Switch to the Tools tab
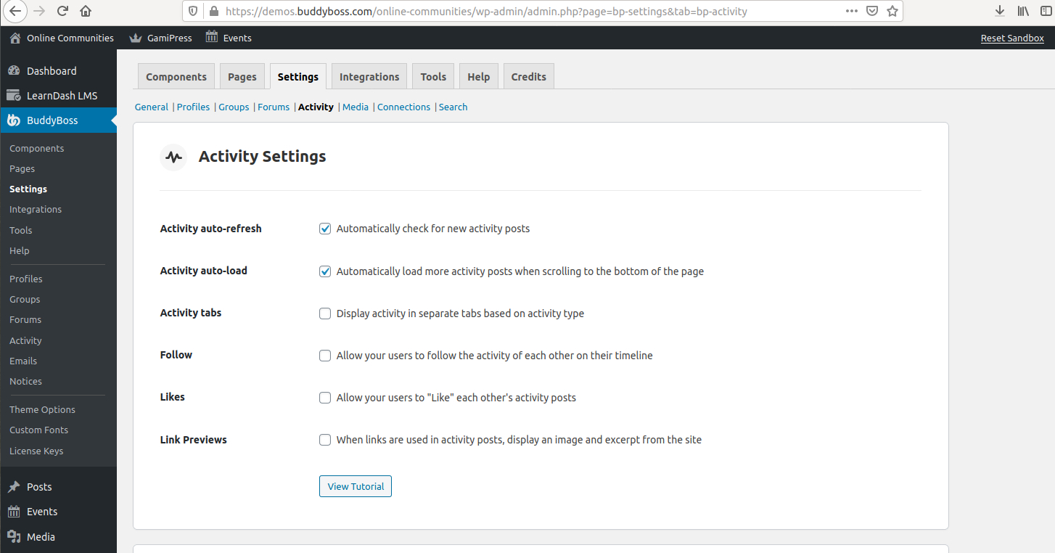1055x553 pixels. (433, 77)
